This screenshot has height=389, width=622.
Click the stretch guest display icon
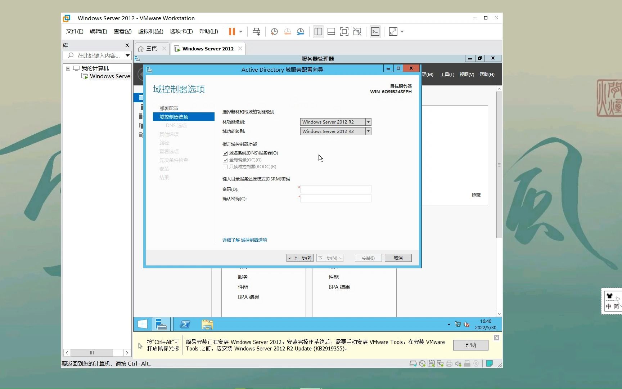pos(393,32)
